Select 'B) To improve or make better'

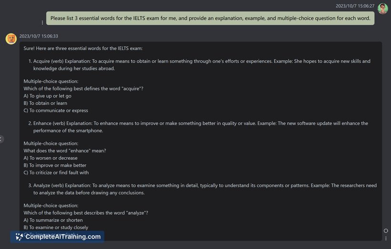point(55,165)
